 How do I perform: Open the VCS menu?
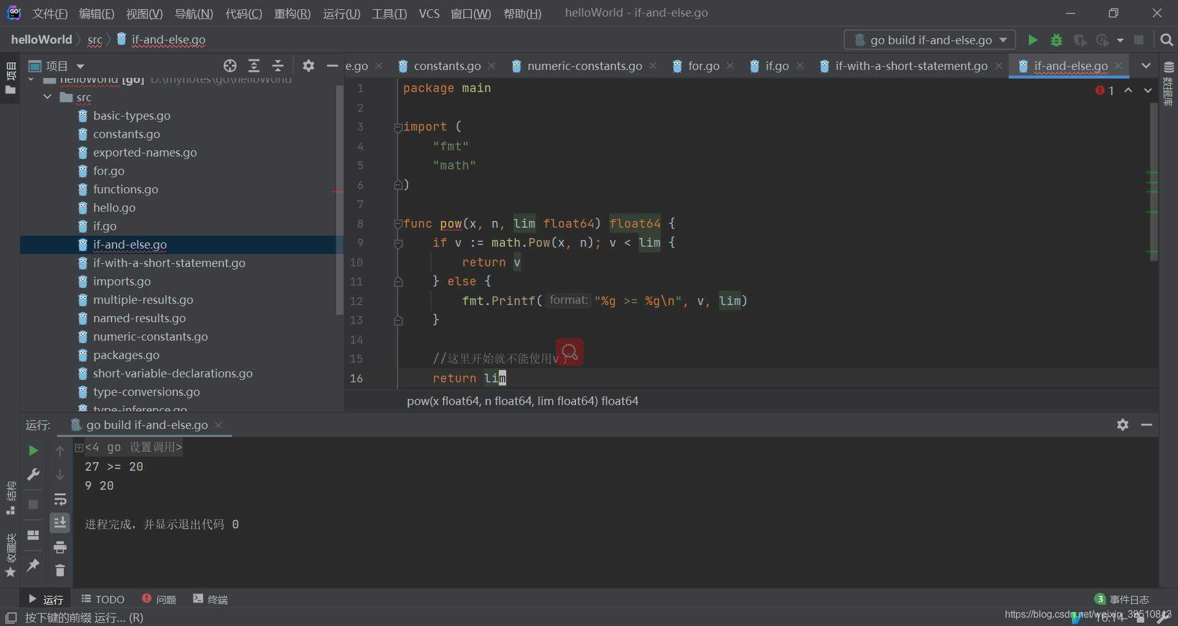tap(429, 14)
